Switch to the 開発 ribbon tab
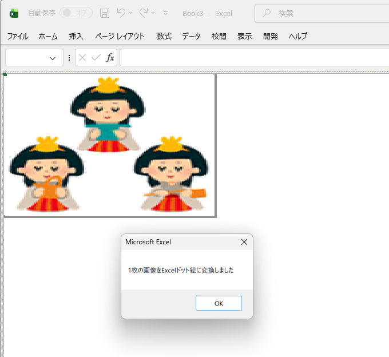Viewport: 389px width, 357px height. (271, 36)
